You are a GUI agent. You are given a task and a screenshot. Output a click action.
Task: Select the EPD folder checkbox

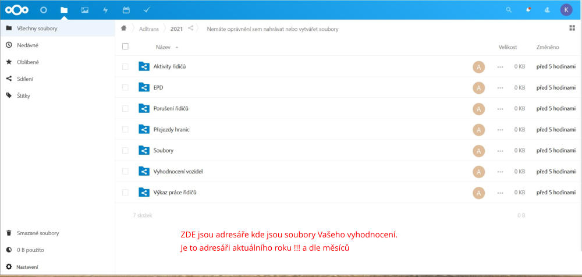(x=125, y=87)
